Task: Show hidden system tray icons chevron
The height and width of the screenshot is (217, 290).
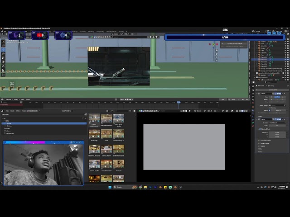Action: [258, 187]
